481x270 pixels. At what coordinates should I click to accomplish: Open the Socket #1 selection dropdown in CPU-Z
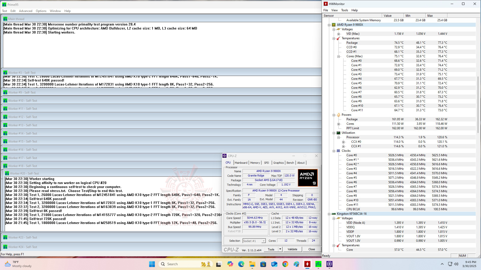tap(263, 241)
